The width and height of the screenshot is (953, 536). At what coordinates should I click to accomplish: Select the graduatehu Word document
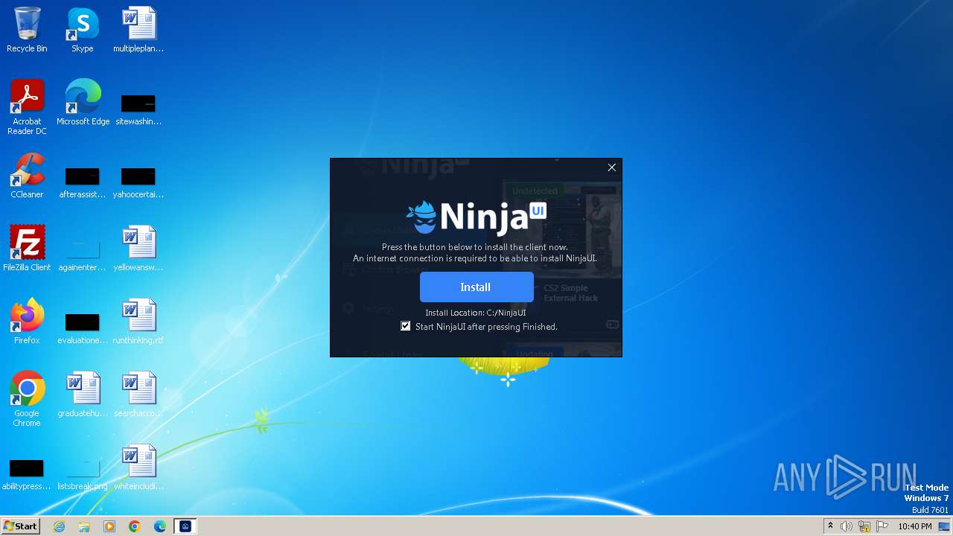(82, 395)
